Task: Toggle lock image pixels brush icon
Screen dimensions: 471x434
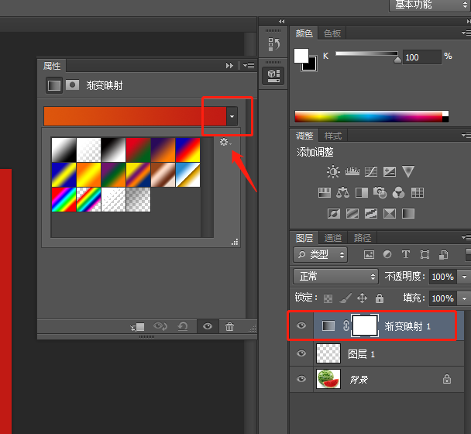Action: 346,298
